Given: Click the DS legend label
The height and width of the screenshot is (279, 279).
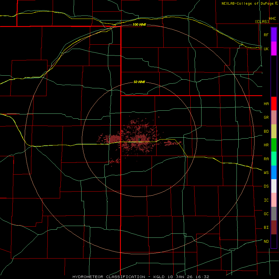Looking at the screenshot, I should (x=266, y=186).
